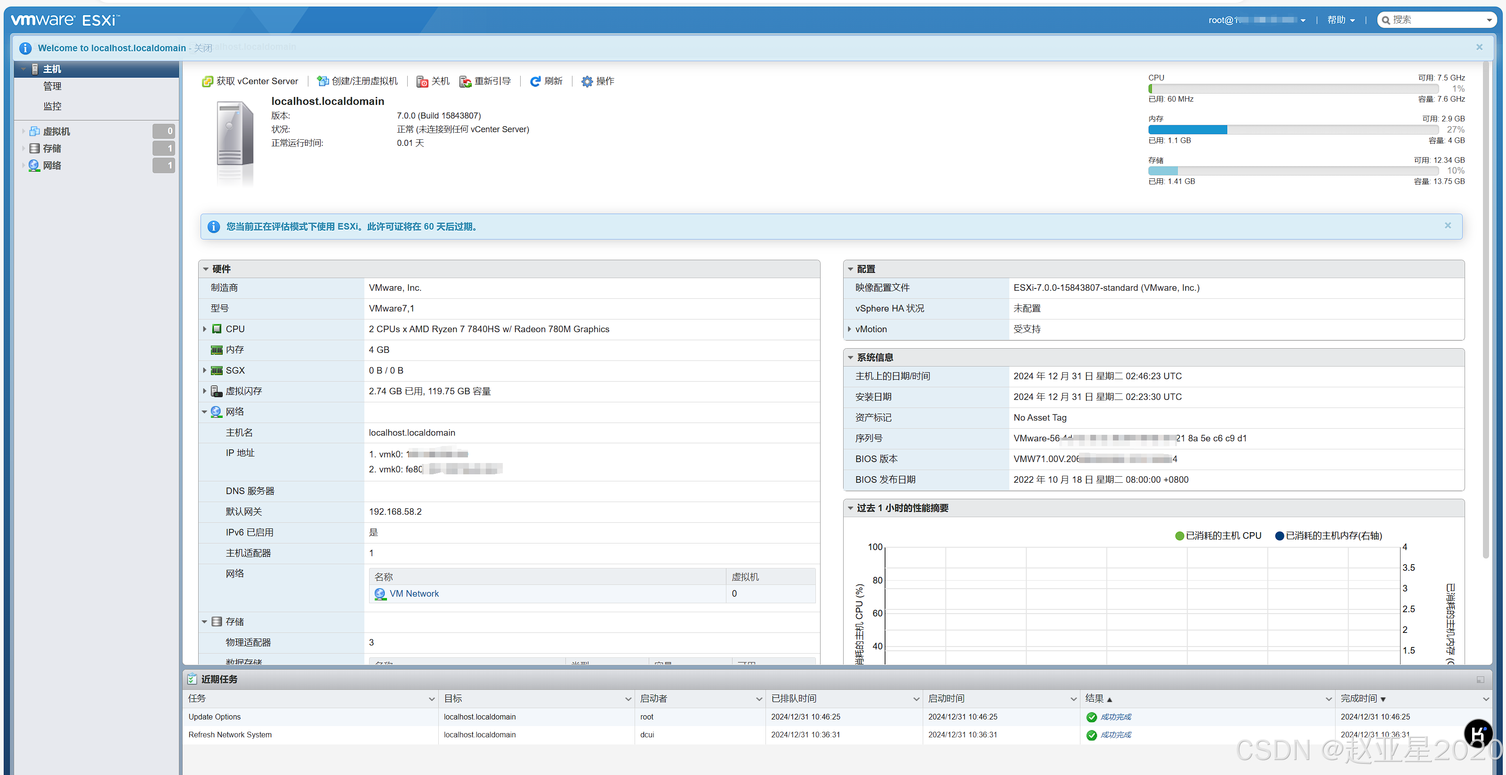
Task: Click the recent tasks clipboard icon
Action: pos(192,679)
